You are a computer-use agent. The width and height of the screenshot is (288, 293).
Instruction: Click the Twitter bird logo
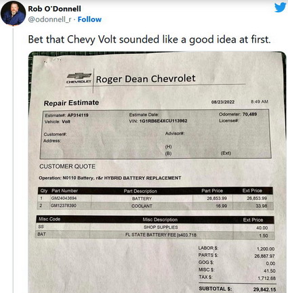(x=280, y=8)
